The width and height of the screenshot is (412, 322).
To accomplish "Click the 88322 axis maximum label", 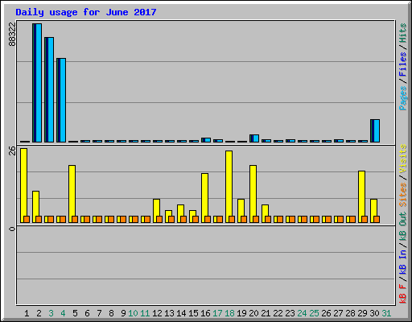I will pyautogui.click(x=12, y=34).
